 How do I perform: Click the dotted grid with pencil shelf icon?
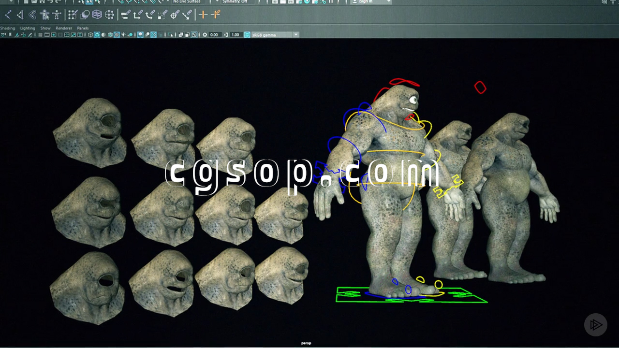tap(73, 14)
